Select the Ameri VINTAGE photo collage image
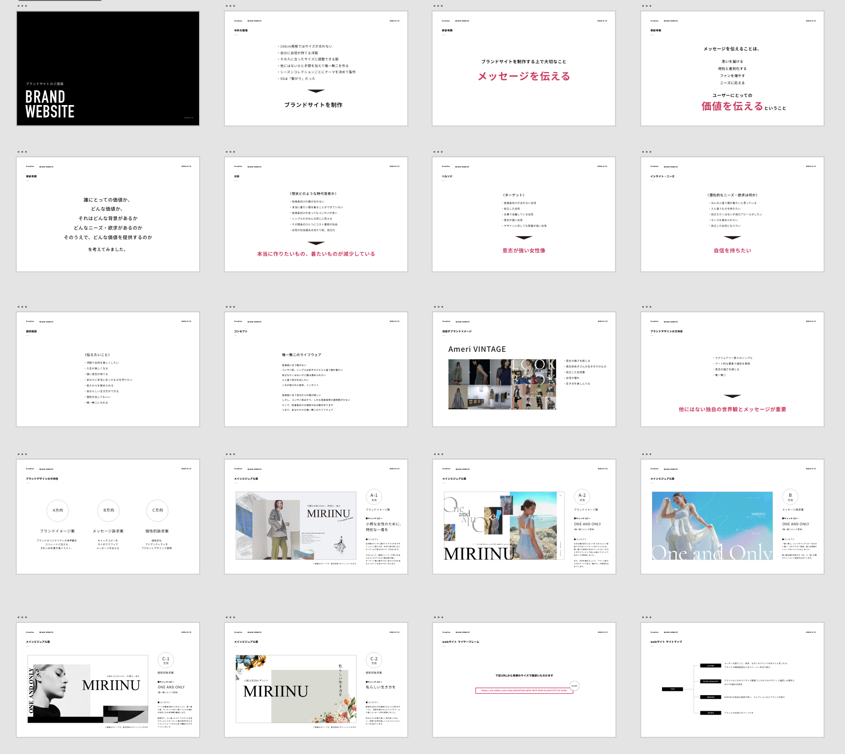This screenshot has height=754, width=845. pos(502,384)
